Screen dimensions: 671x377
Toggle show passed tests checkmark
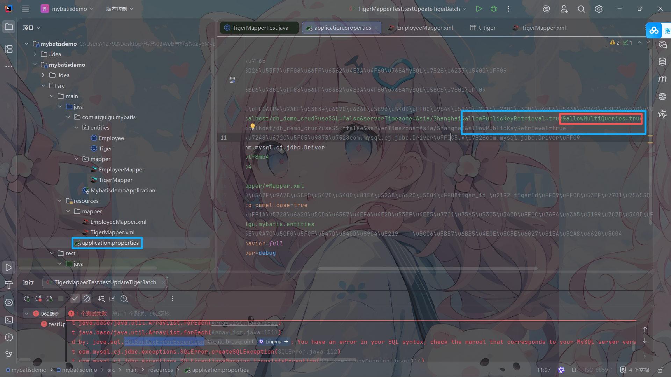(75, 298)
